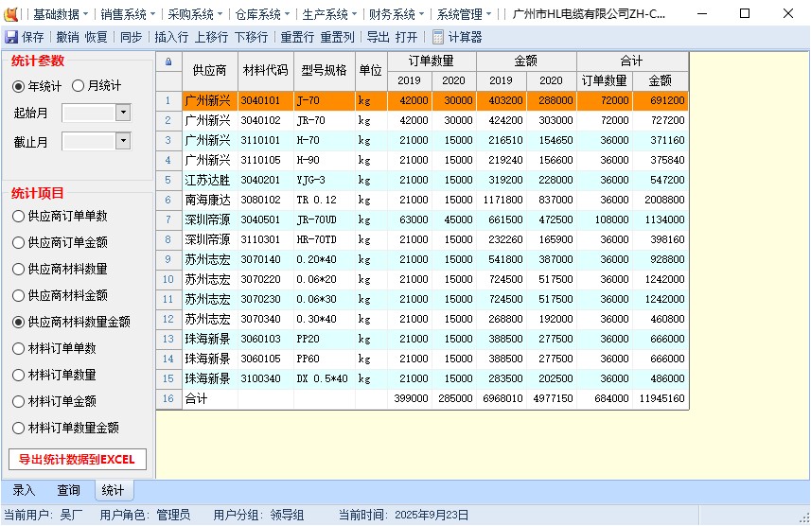
Task: Click the 型号规格 column header
Action: (x=324, y=70)
